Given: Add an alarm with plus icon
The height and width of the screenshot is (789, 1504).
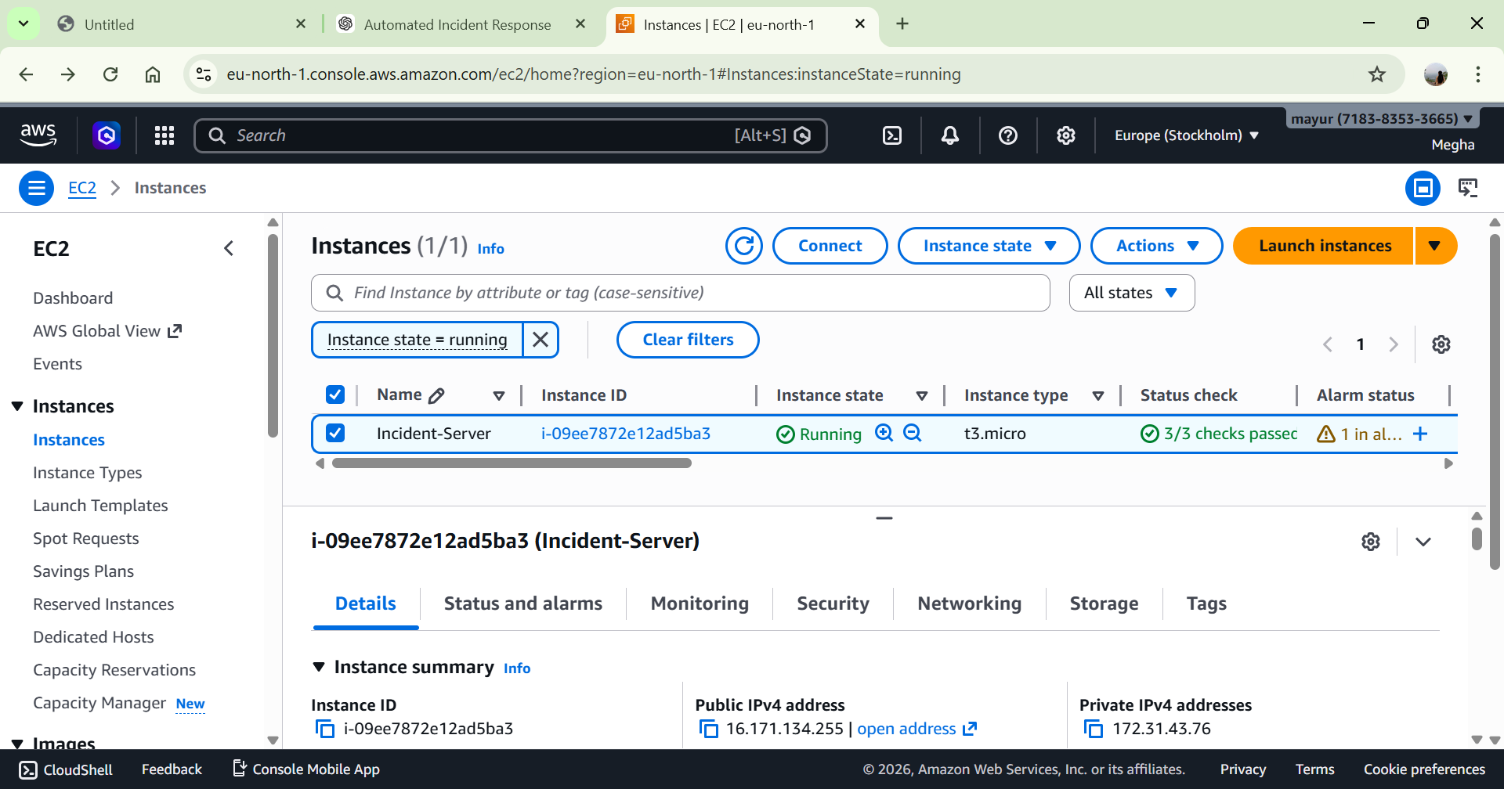Looking at the screenshot, I should tap(1420, 434).
